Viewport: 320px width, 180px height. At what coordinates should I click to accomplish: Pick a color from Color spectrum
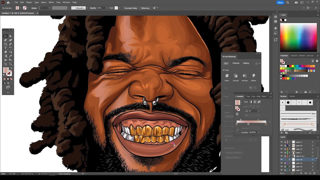[298, 37]
